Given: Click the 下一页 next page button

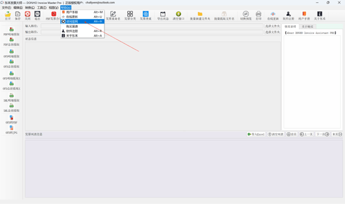Looking at the screenshot, I should (322, 134).
